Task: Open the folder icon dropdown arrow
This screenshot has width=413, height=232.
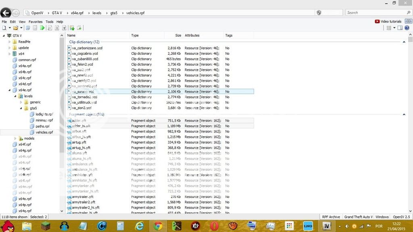Action: (x=21, y=28)
